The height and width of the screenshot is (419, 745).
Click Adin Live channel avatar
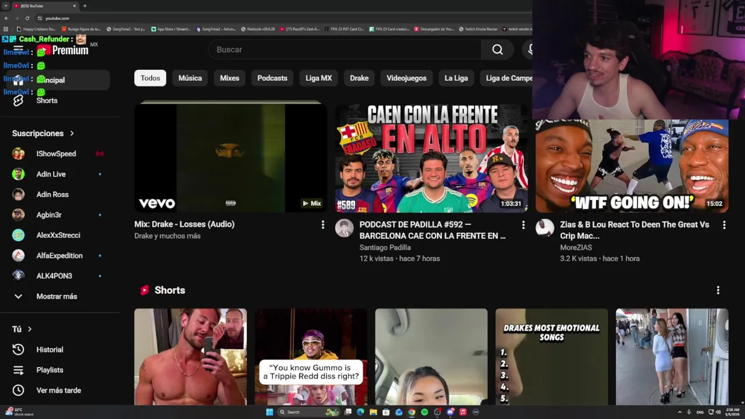pos(19,174)
